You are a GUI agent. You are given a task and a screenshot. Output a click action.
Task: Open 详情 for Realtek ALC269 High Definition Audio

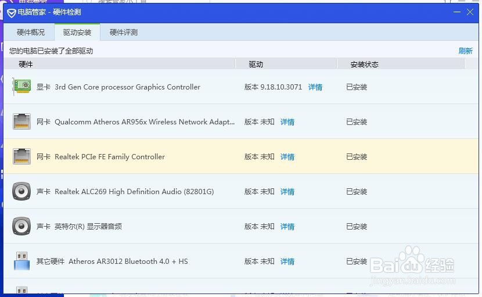287,192
